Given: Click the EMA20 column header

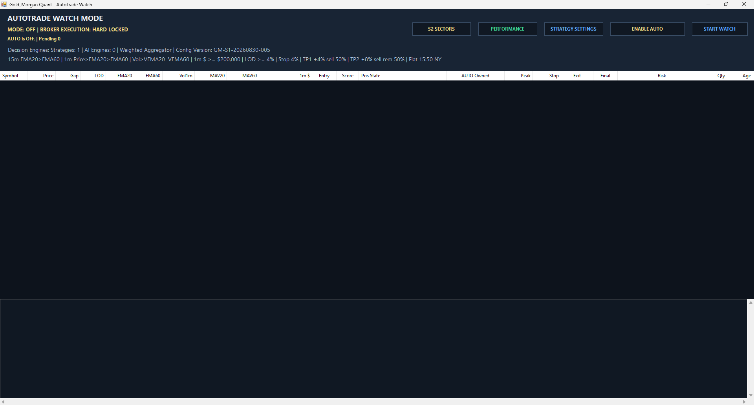Looking at the screenshot, I should (x=120, y=76).
